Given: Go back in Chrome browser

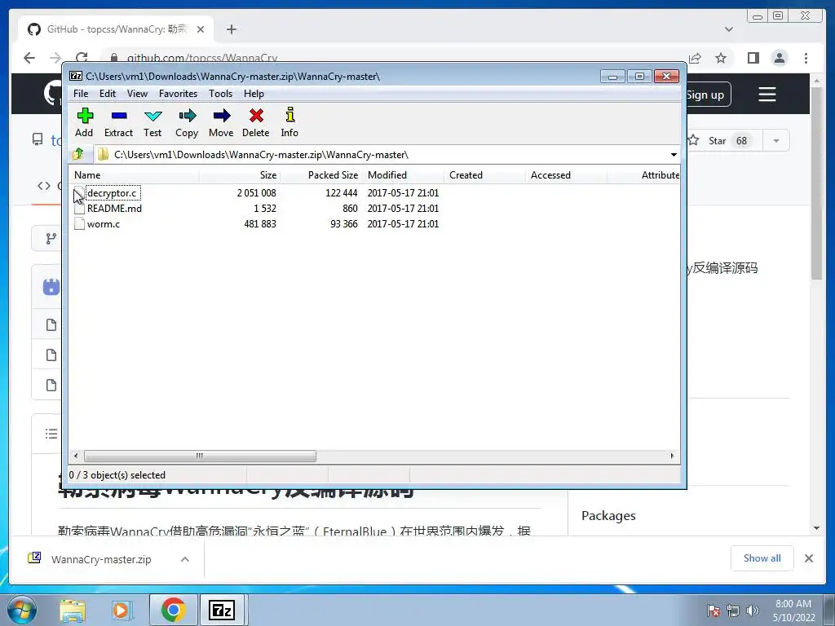Looking at the screenshot, I should pyautogui.click(x=29, y=58).
